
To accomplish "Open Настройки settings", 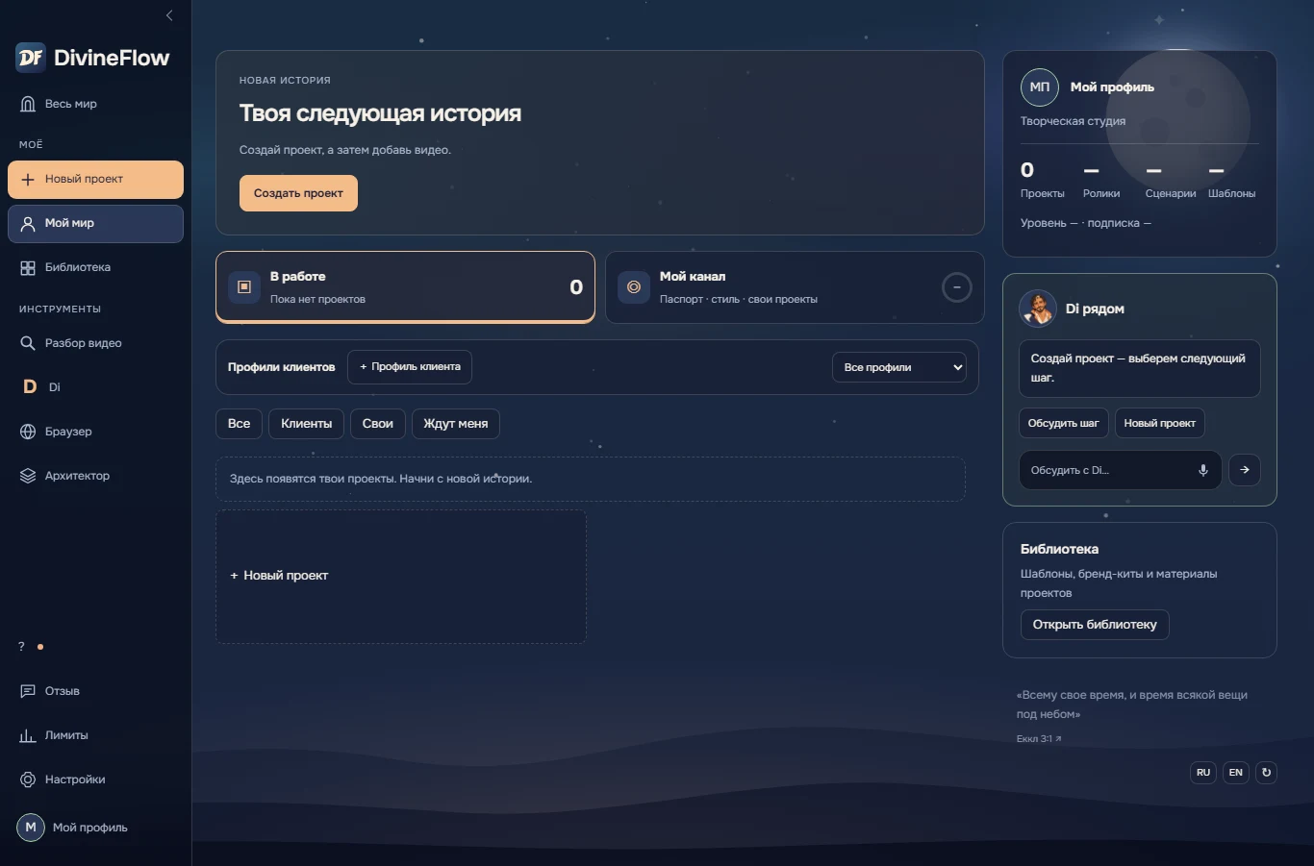I will point(95,779).
